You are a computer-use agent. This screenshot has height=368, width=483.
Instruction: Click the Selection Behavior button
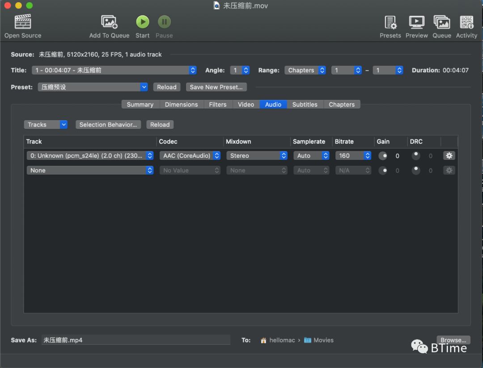point(108,125)
